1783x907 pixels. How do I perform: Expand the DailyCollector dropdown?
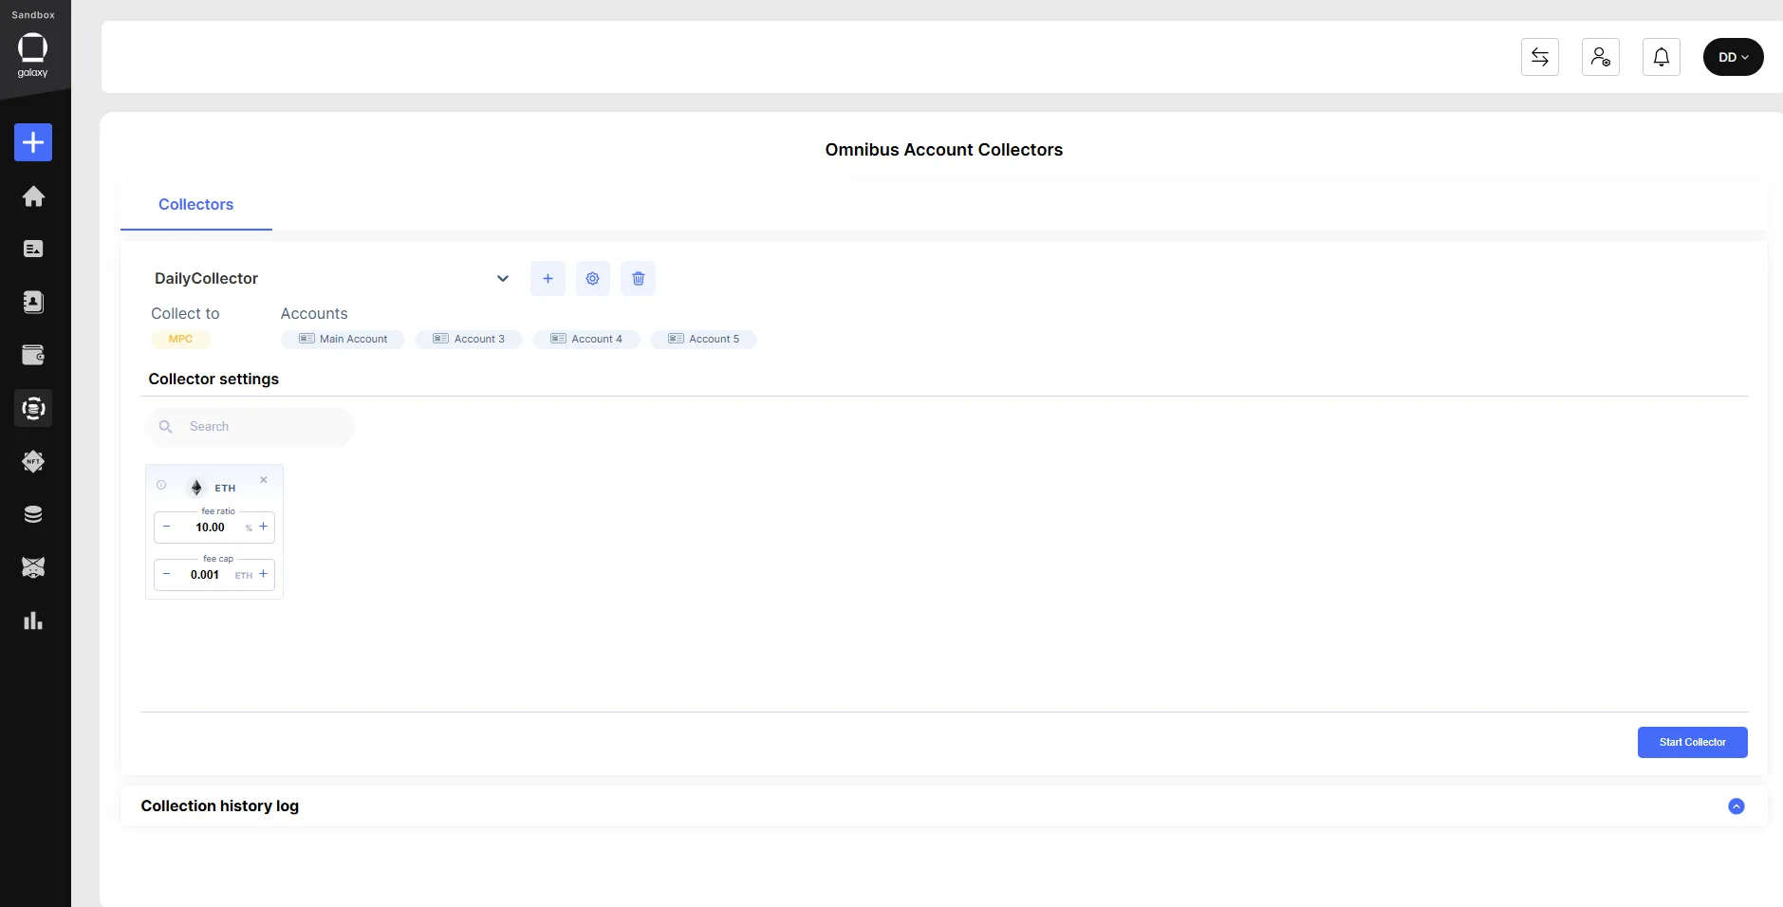pos(503,278)
